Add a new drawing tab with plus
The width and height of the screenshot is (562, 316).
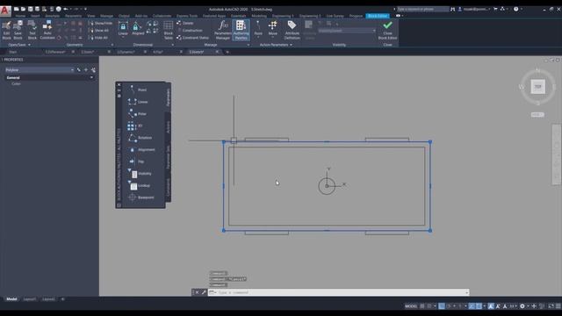pos(227,52)
